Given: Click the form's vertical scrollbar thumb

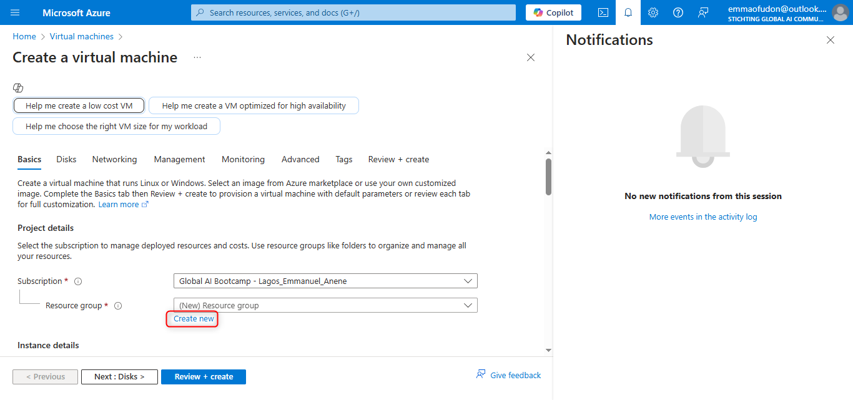Looking at the screenshot, I should 548,177.
